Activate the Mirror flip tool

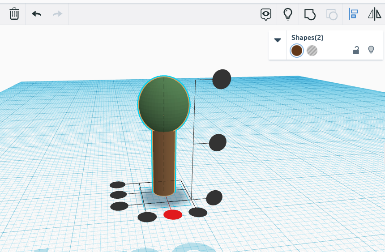coord(374,14)
